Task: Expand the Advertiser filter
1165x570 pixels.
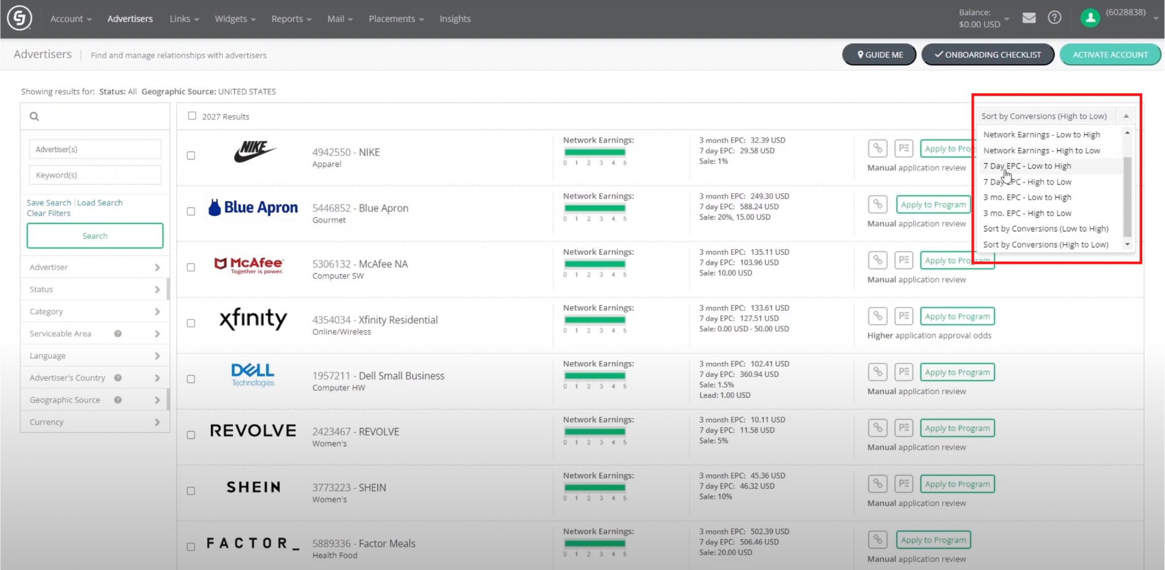Action: point(95,267)
